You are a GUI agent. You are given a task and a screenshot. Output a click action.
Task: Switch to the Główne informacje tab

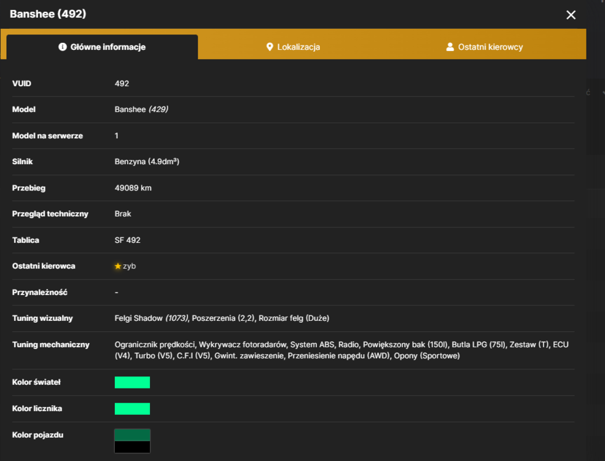(x=102, y=47)
